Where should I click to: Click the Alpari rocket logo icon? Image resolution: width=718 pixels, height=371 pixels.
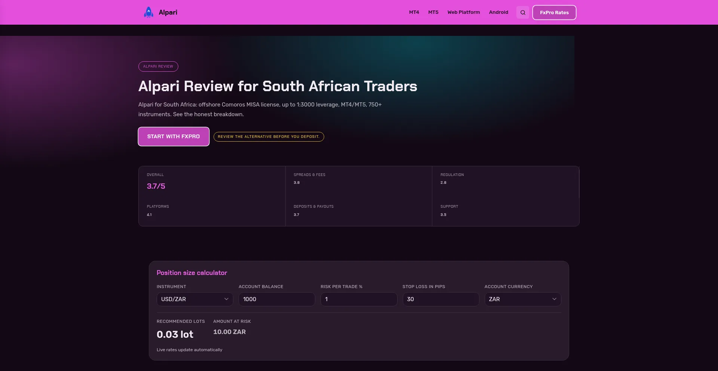pyautogui.click(x=149, y=12)
